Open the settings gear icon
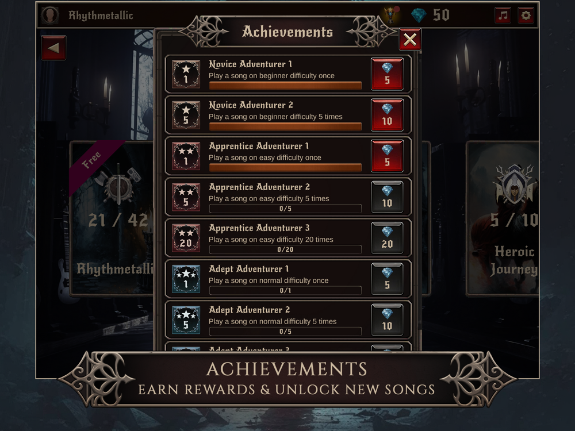This screenshot has width=575, height=431. coord(526,16)
